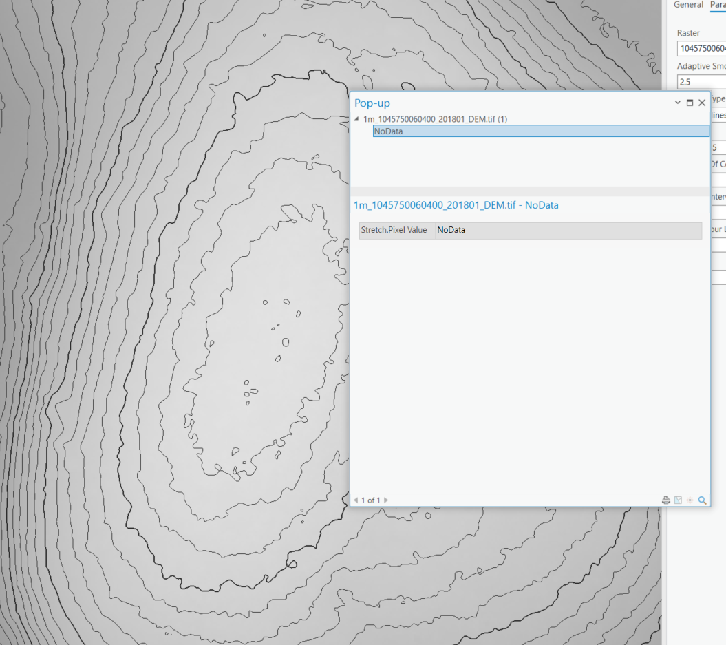
Task: Collapse the 1m_1045750060400_201801_DEM.tif tree node
Action: pyautogui.click(x=356, y=119)
